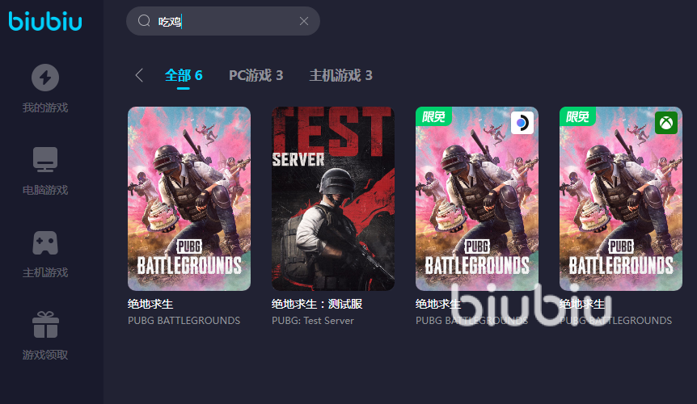Click the blue circle platform badge
The height and width of the screenshot is (404, 697).
click(x=522, y=123)
